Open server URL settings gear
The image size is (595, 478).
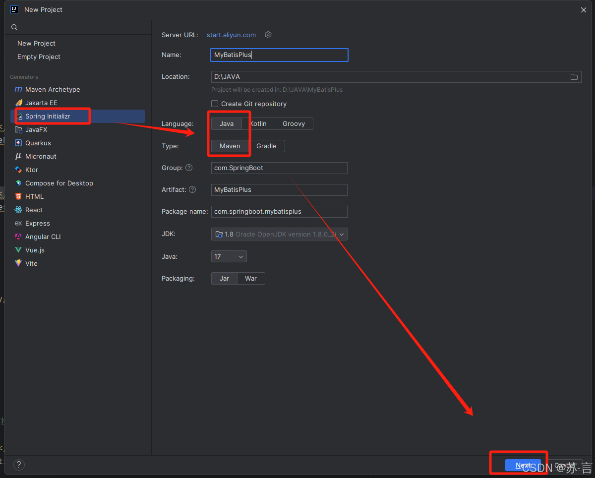coord(268,35)
